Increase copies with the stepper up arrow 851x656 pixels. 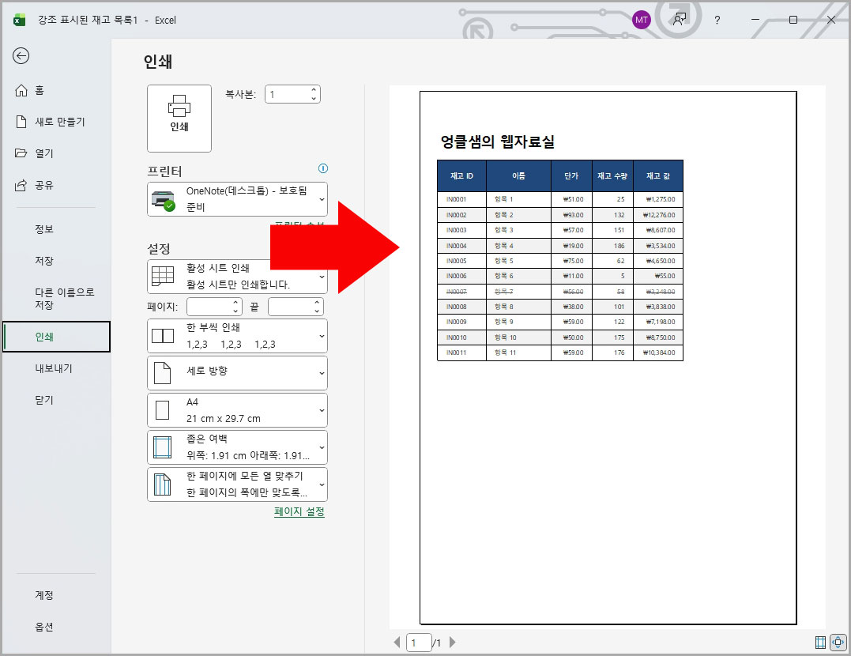coord(314,89)
